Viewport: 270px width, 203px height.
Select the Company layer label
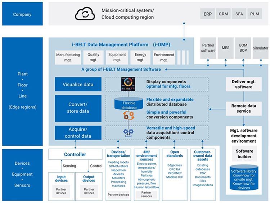pos(22,15)
